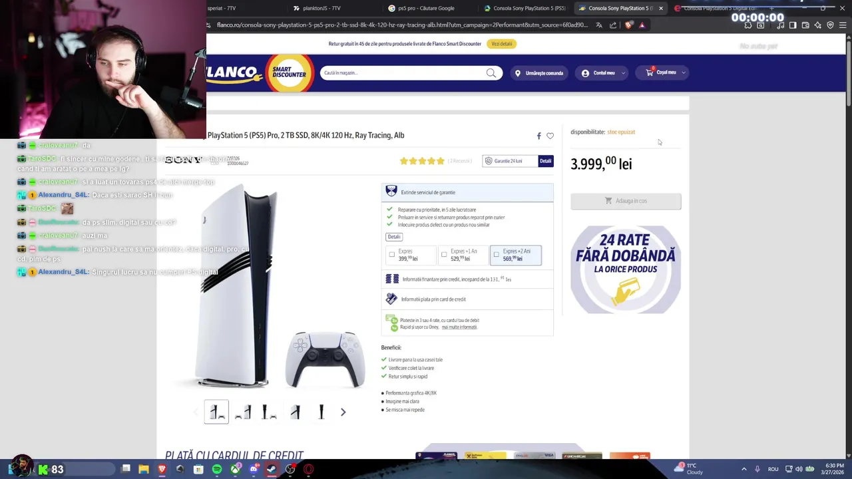Open Spotify from taskbar
This screenshot has width=852, height=479.
[x=217, y=469]
